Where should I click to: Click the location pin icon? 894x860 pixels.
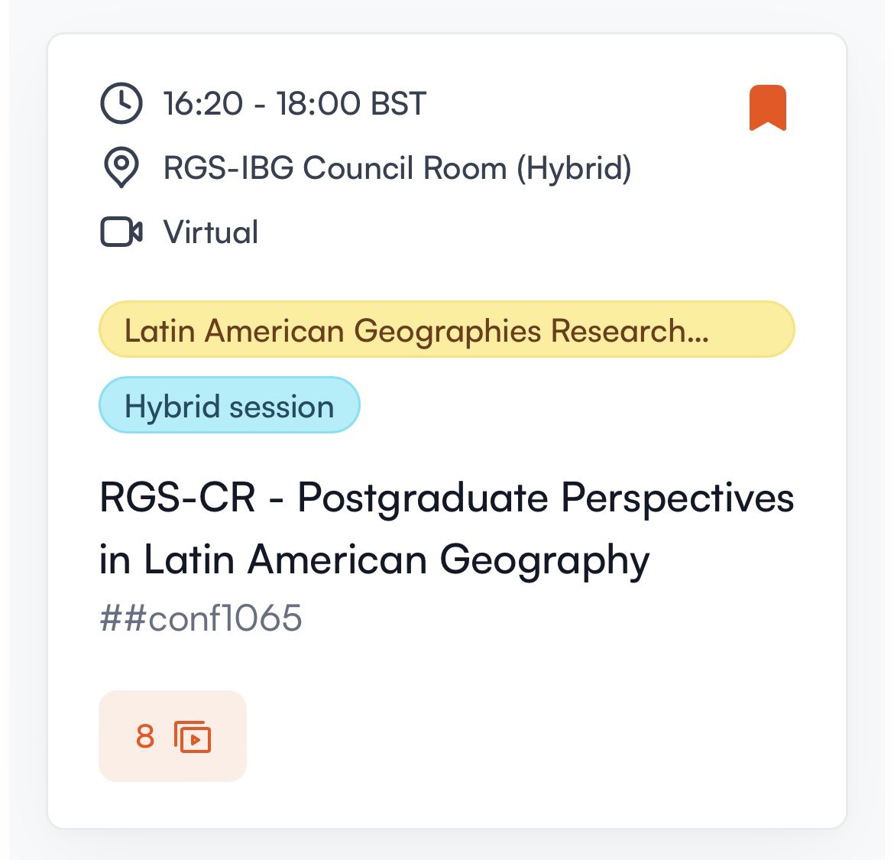click(x=121, y=167)
